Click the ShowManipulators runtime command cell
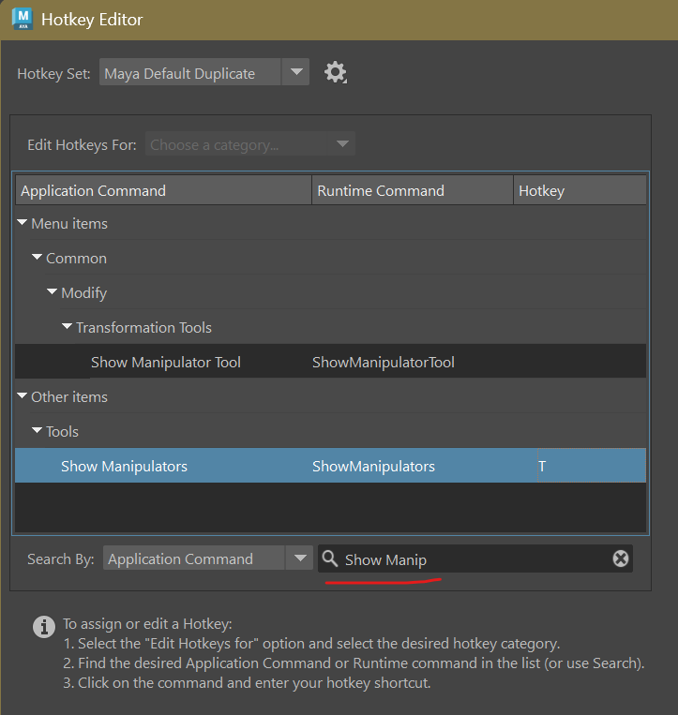 pyautogui.click(x=373, y=466)
